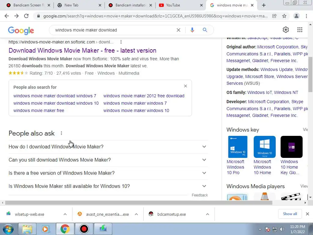
Task: Click windows movie maker windows 10 suggestion
Action: click(x=136, y=110)
